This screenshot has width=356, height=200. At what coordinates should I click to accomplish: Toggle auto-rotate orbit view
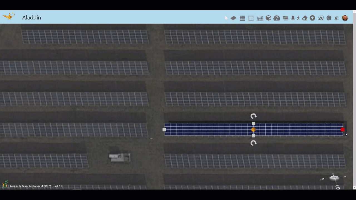[x=321, y=18]
